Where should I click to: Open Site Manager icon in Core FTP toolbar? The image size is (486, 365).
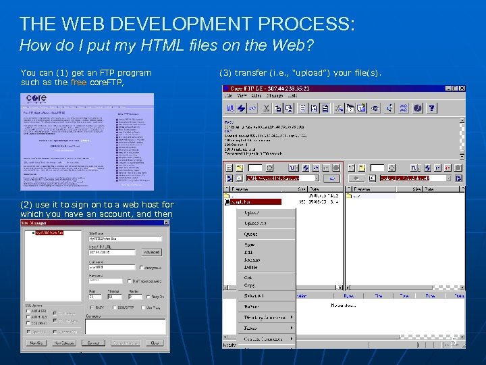[x=230, y=108]
